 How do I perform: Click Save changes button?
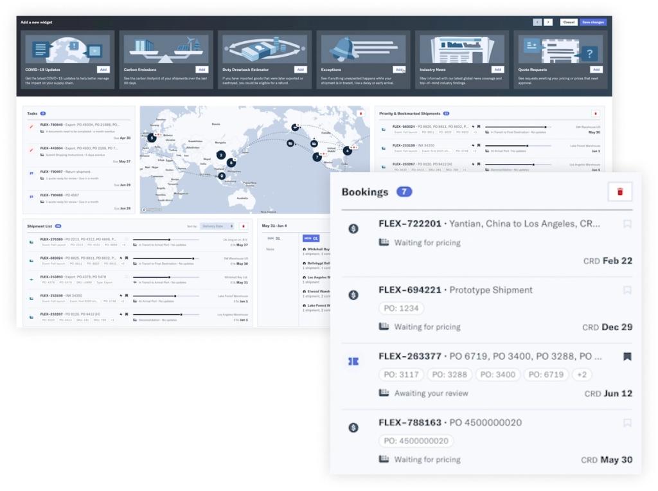tap(593, 22)
